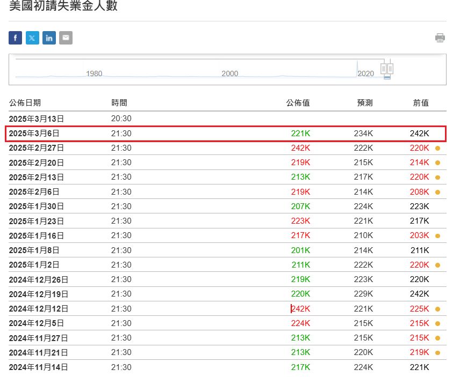Click the yellow dot in 2025年1月2日 row
453x377 pixels.
(438, 265)
